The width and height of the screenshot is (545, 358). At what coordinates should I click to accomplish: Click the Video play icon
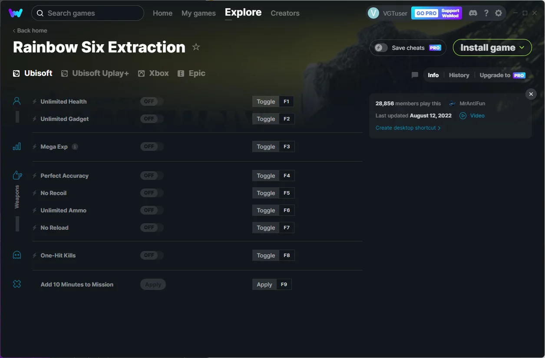463,116
